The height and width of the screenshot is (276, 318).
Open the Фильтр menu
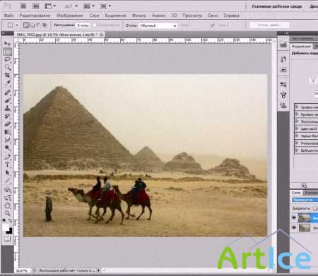139,16
